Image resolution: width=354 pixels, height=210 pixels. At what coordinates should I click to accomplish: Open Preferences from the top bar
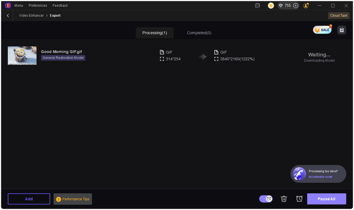[38, 6]
